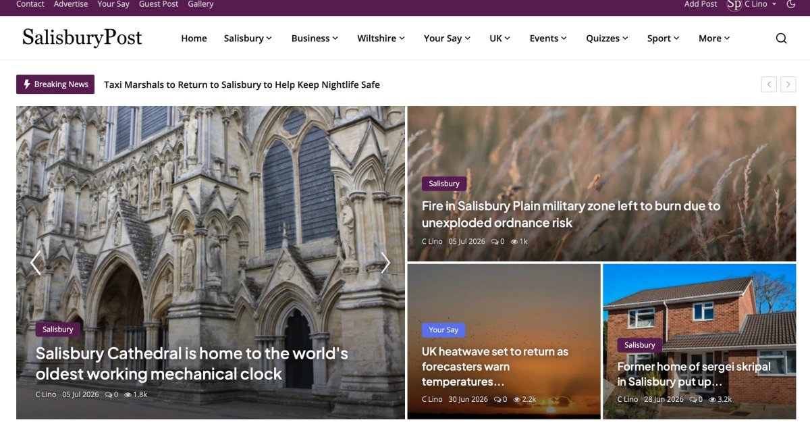Expand the Salisbury nav menu
Viewport: 810px width, 441px height.
point(248,38)
